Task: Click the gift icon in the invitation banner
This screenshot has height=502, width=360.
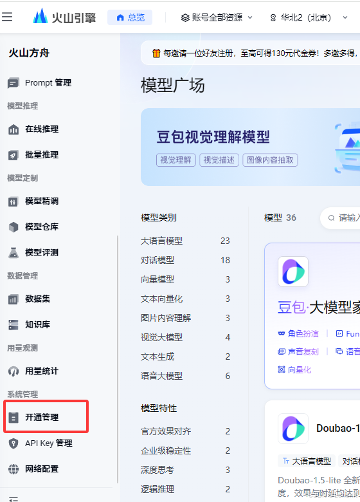Action: (x=156, y=53)
